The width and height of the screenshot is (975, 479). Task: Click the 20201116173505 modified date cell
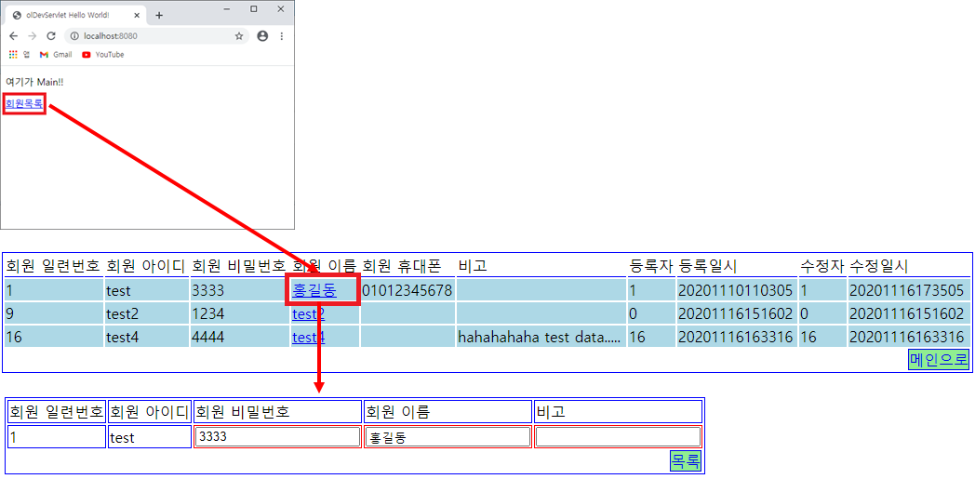point(908,290)
